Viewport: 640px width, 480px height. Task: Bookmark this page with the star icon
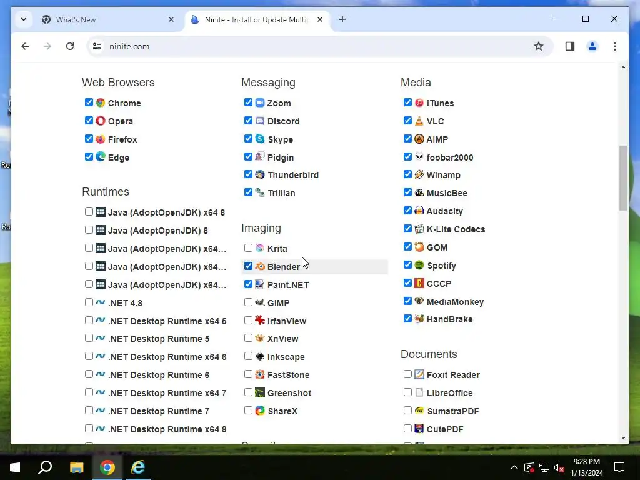539,46
